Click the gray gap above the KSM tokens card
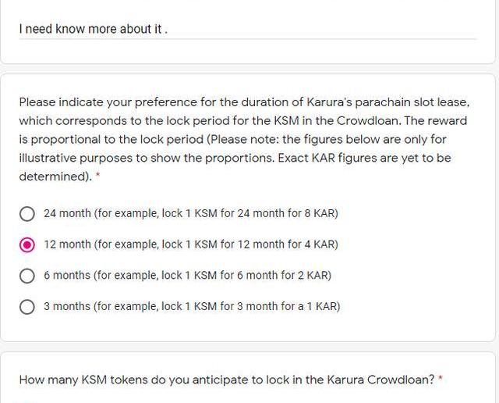 click(x=249, y=346)
